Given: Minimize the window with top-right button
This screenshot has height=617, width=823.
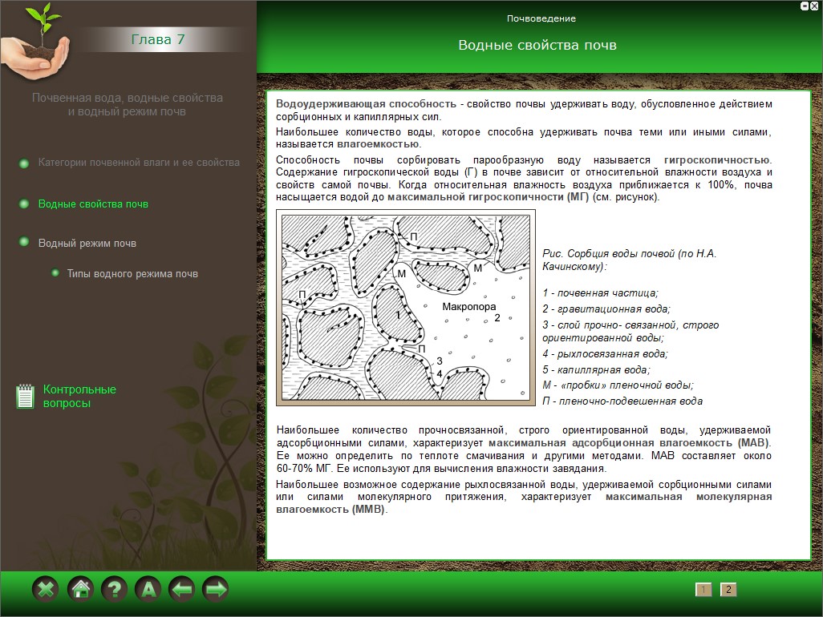Looking at the screenshot, I should [x=805, y=6].
